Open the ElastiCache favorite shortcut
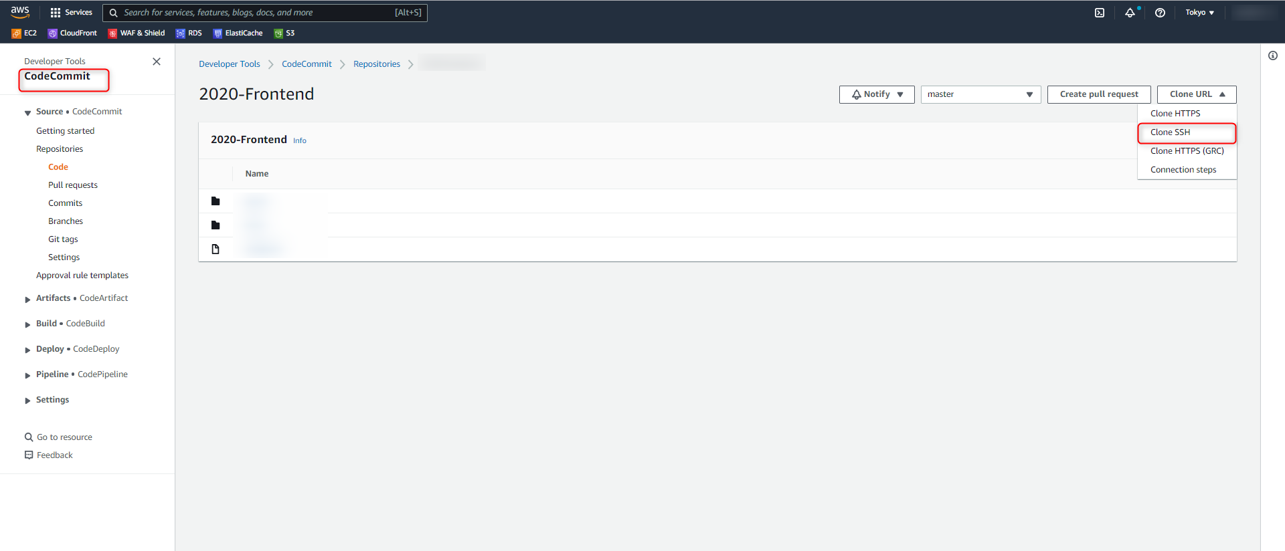 238,33
